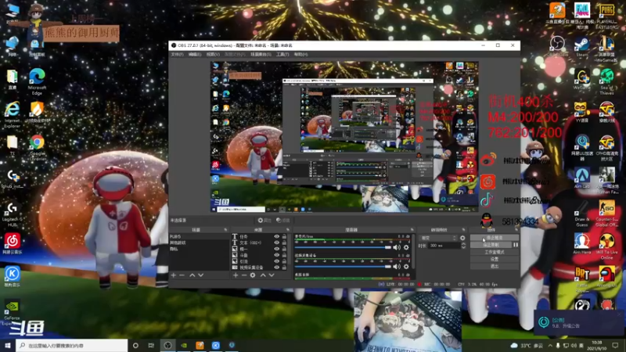Mute the 视频采集设备 mixer channel

pos(397,267)
